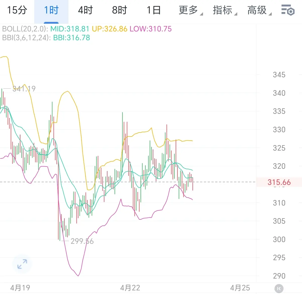Tap the current price tag 315.66
This screenshot has height=294, width=302.
(x=279, y=182)
